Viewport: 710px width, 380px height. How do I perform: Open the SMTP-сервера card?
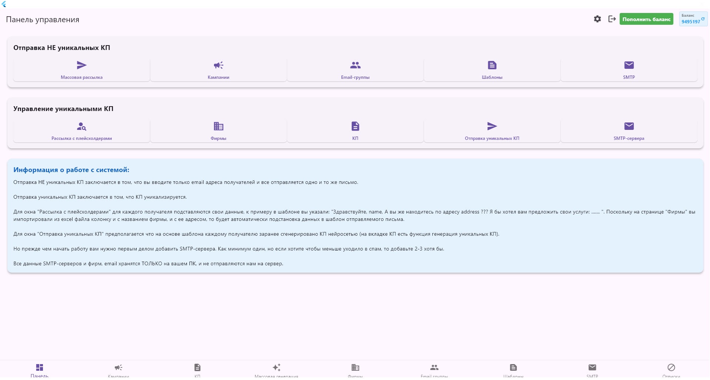pos(629,131)
